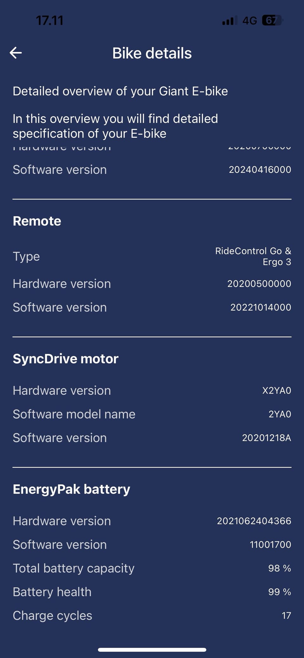
Task: Tap the Charge cycles row label
Action: (x=53, y=616)
